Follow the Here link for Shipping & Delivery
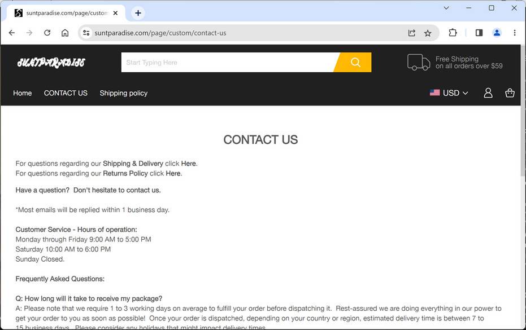526x330 pixels. pyautogui.click(x=189, y=164)
